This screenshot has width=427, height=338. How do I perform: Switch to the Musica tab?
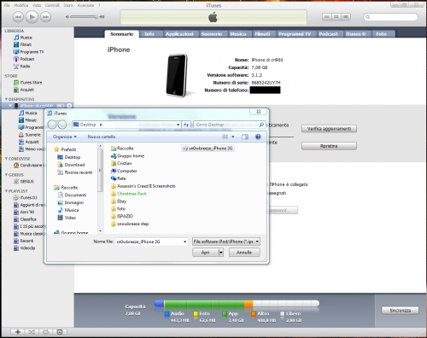tap(238, 34)
